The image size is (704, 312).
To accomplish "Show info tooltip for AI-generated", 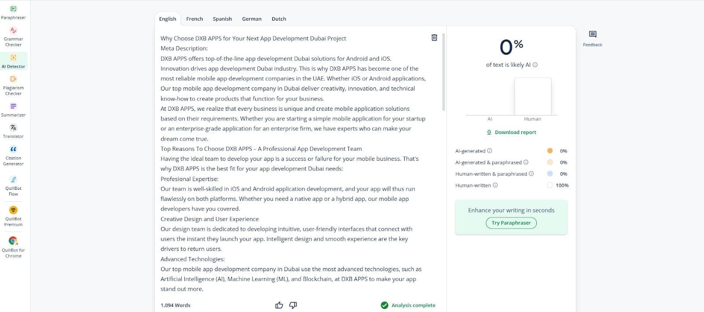I will coord(490,151).
